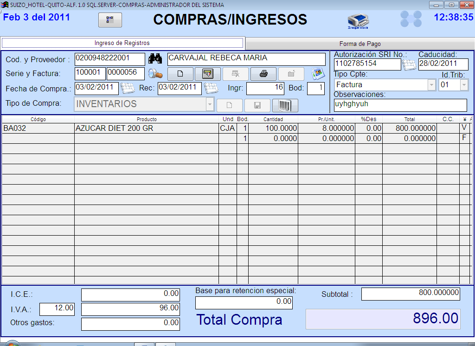Image resolution: width=475 pixels, height=346 pixels.
Task: Select the Ingreso de Registros tab
Action: point(122,43)
